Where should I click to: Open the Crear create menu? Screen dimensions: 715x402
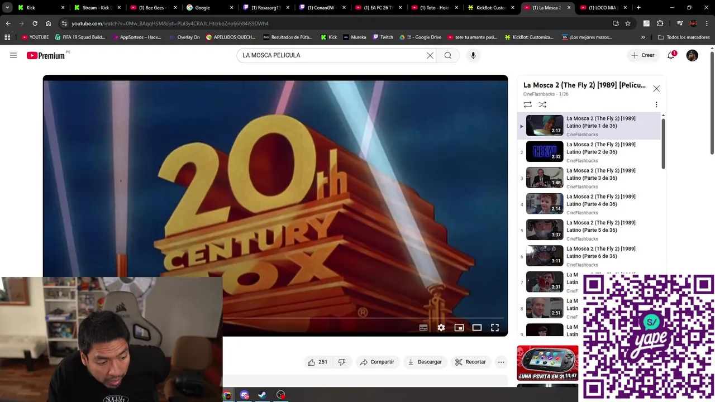643,55
